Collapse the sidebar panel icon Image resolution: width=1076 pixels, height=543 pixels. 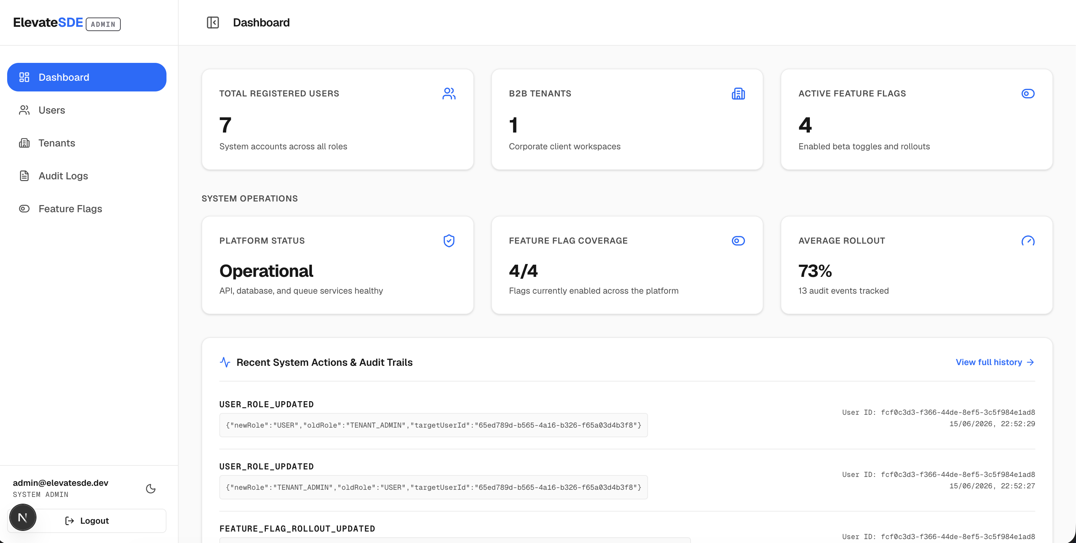pyautogui.click(x=213, y=23)
